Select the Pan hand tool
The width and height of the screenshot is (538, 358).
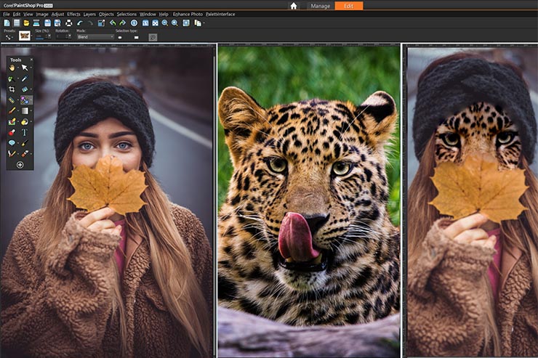(12, 68)
